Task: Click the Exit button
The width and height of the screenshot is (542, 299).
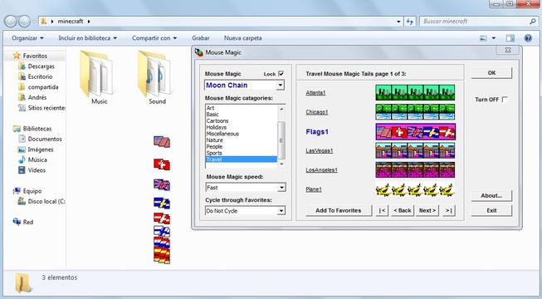Action: coord(491,210)
